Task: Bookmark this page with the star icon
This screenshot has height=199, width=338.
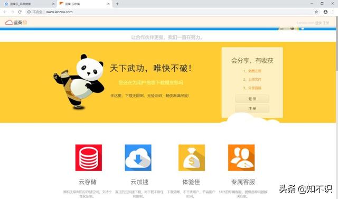Action: 316,12
